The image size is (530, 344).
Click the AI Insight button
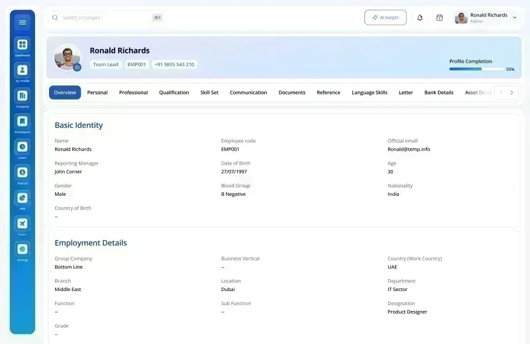[x=386, y=18]
